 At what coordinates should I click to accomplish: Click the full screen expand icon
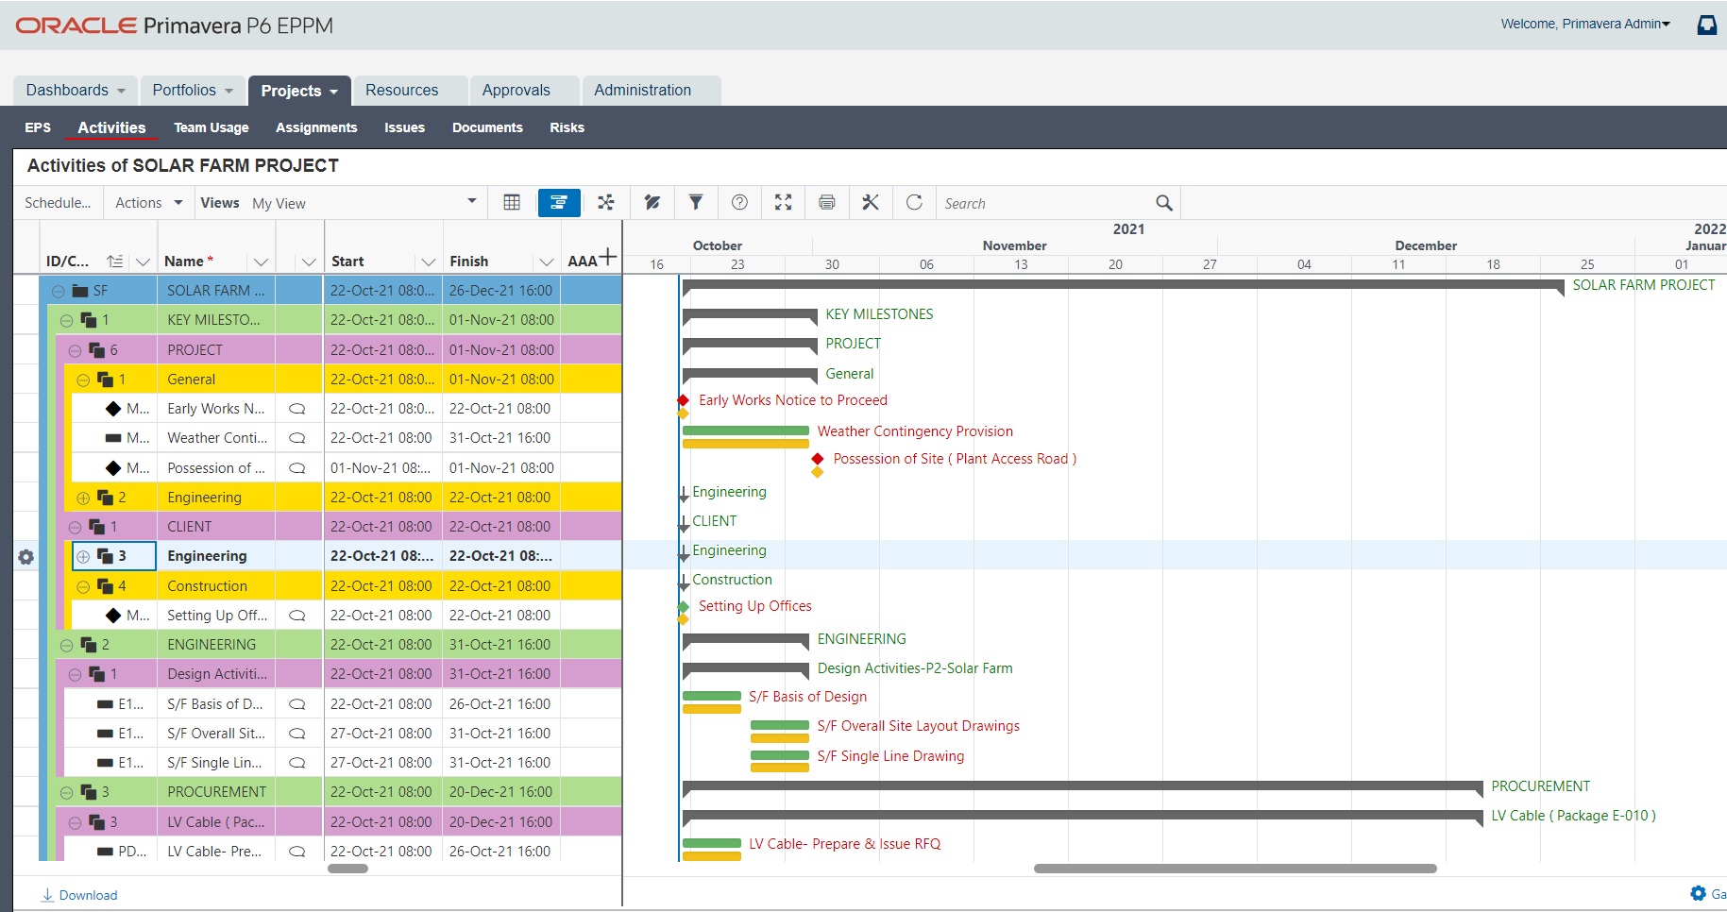click(x=783, y=202)
